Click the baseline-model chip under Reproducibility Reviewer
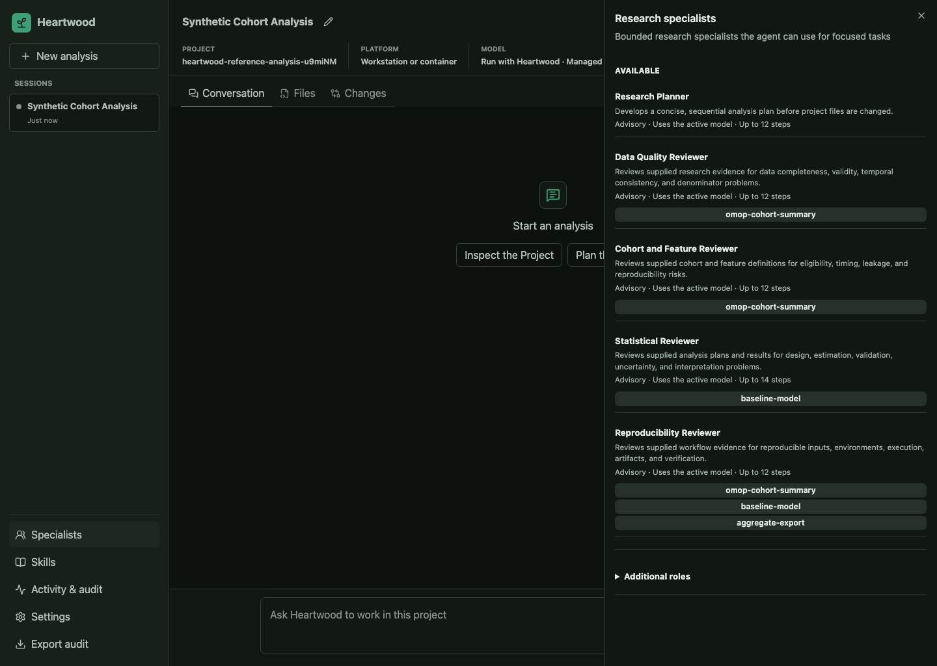The height and width of the screenshot is (666, 937). point(770,507)
